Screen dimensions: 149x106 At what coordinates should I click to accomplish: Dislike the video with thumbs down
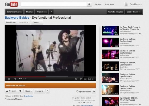click(20, 91)
